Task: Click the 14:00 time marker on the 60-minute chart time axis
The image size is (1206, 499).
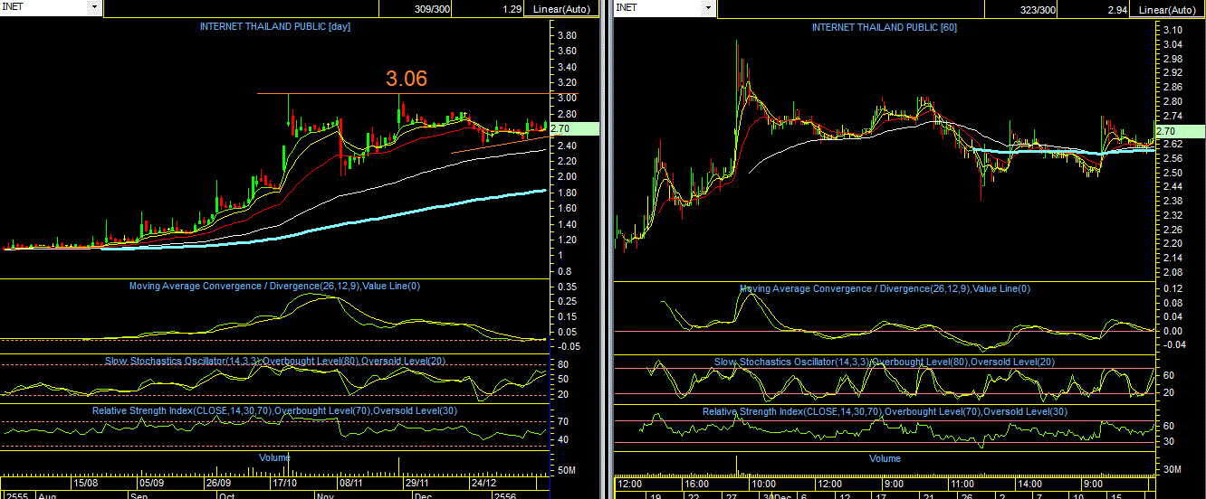Action: (x=1030, y=484)
